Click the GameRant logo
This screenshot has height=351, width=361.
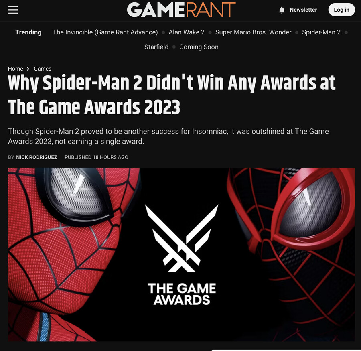(181, 10)
